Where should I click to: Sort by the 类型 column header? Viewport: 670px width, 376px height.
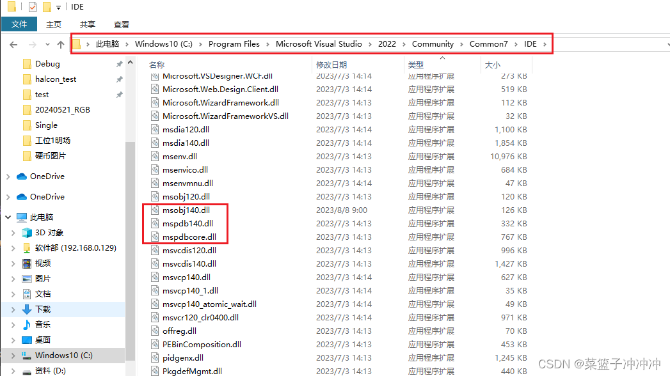(416, 65)
